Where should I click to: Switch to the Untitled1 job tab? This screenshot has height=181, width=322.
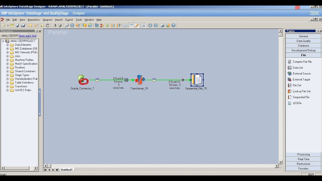[67, 170]
